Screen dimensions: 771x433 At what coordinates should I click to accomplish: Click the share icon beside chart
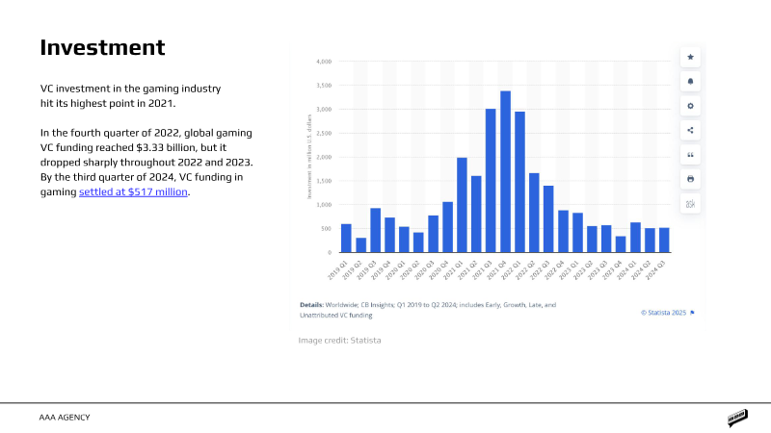(690, 130)
